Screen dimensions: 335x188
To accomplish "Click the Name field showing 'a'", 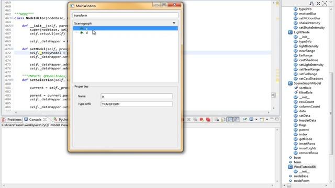I will click(x=137, y=96).
